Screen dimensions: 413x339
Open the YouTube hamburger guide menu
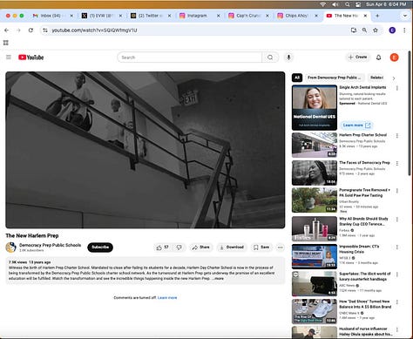pos(9,58)
